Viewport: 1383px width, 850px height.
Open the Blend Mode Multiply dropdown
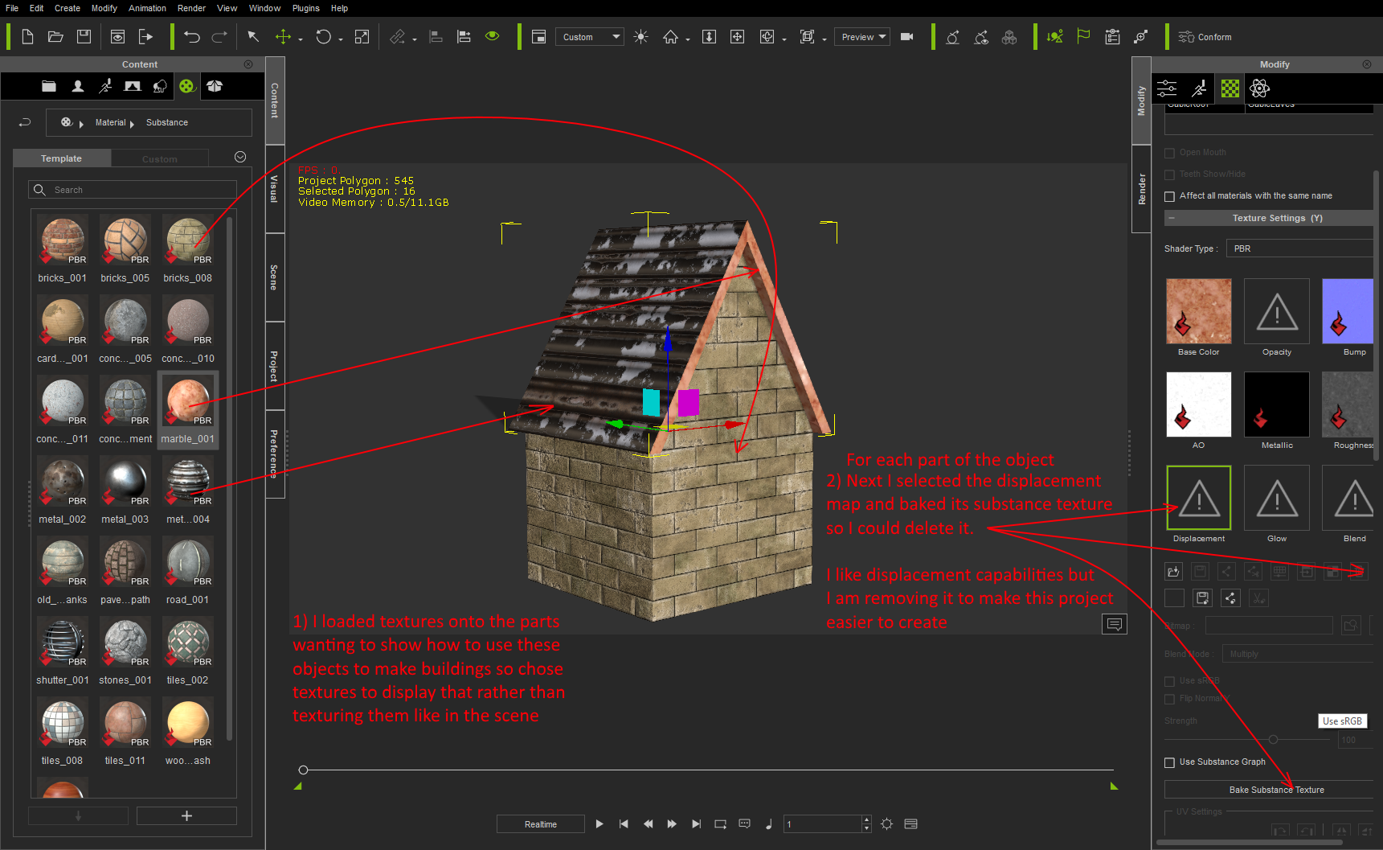pos(1298,654)
